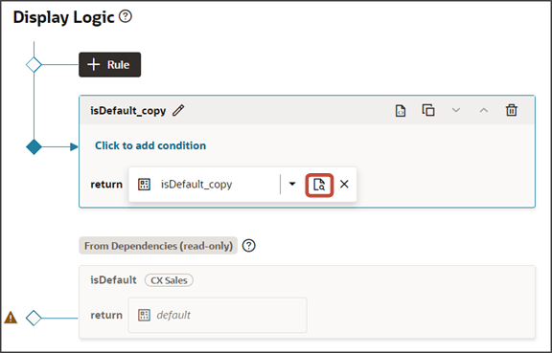Select the empty diamond node beside + Rule
Image resolution: width=552 pixels, height=353 pixels.
pyautogui.click(x=34, y=65)
